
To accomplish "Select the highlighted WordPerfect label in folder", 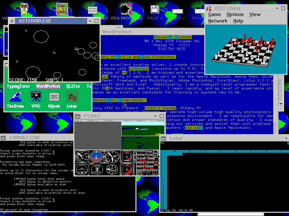I will (x=48, y=86).
